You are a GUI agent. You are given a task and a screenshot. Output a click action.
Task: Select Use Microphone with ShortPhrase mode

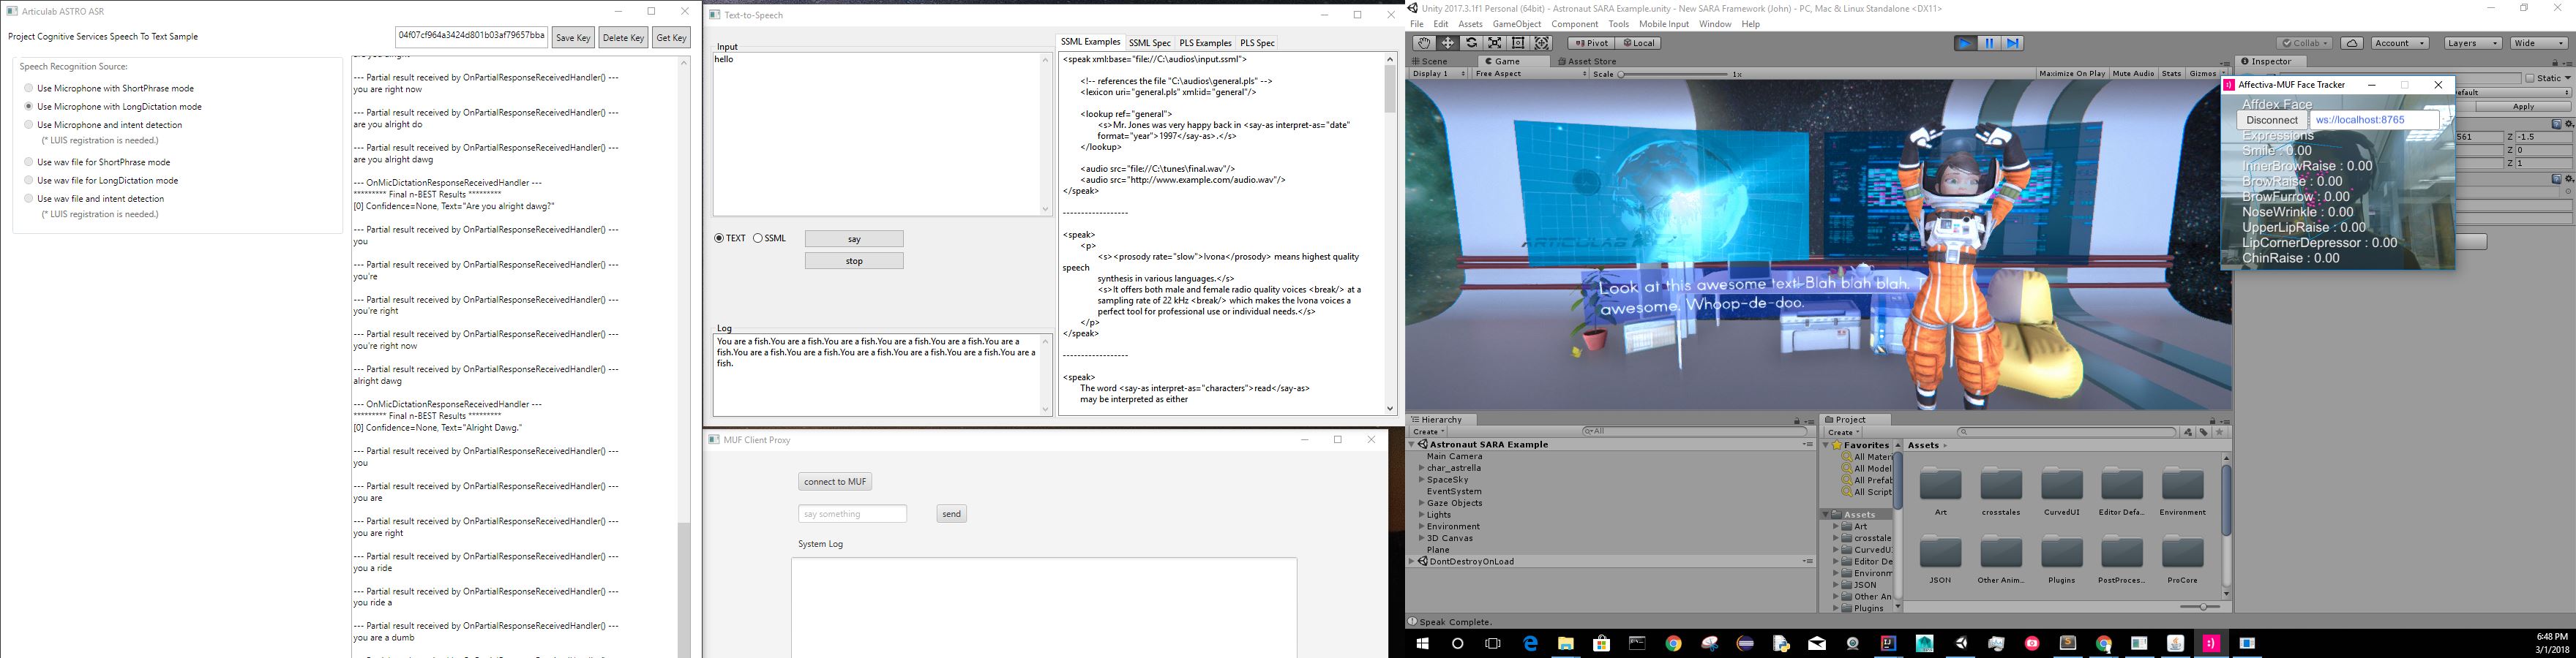click(x=29, y=88)
